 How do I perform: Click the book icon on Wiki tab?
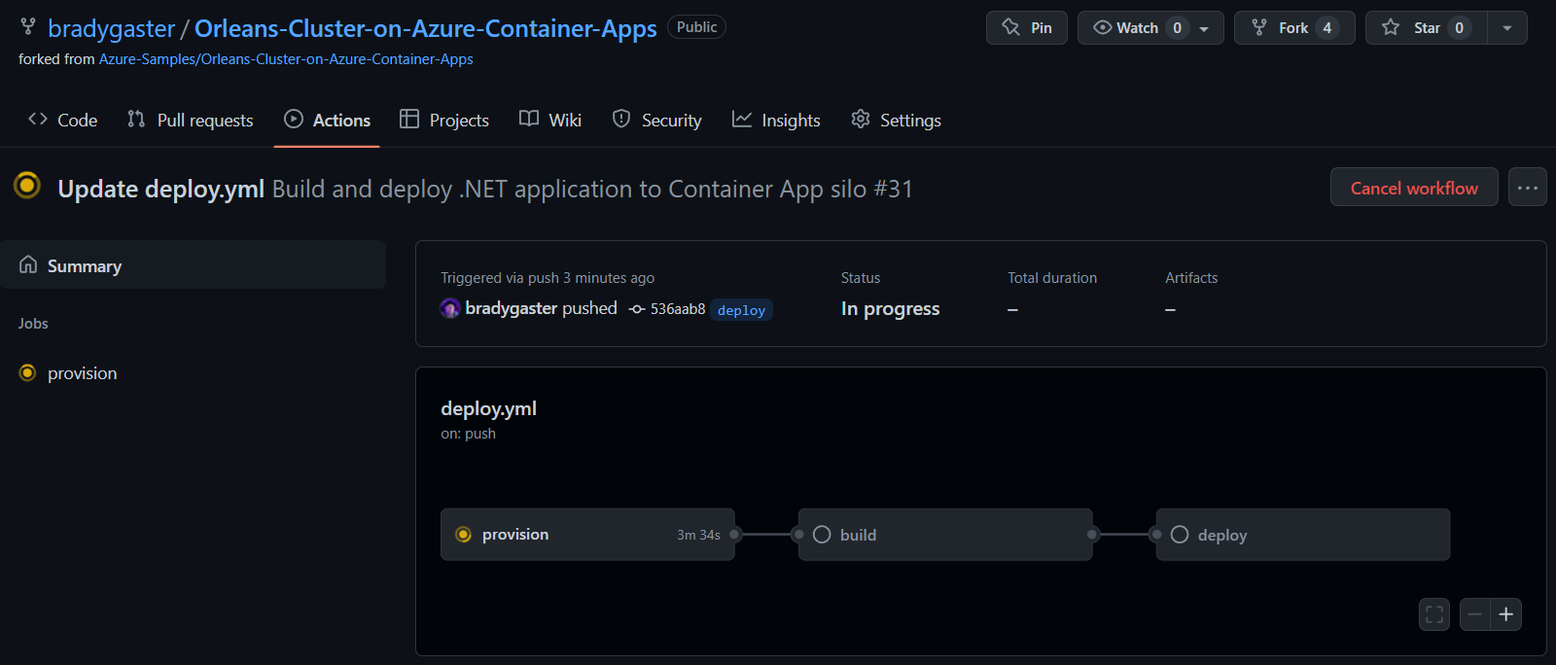[529, 119]
